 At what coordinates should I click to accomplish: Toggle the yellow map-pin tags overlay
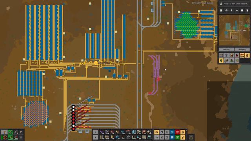coord(221,60)
